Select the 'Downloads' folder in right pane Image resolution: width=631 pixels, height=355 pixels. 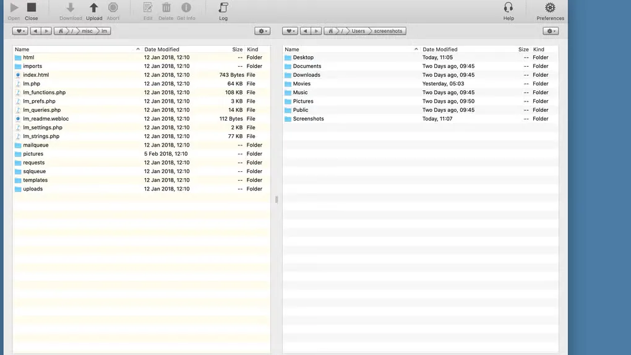(421, 75)
